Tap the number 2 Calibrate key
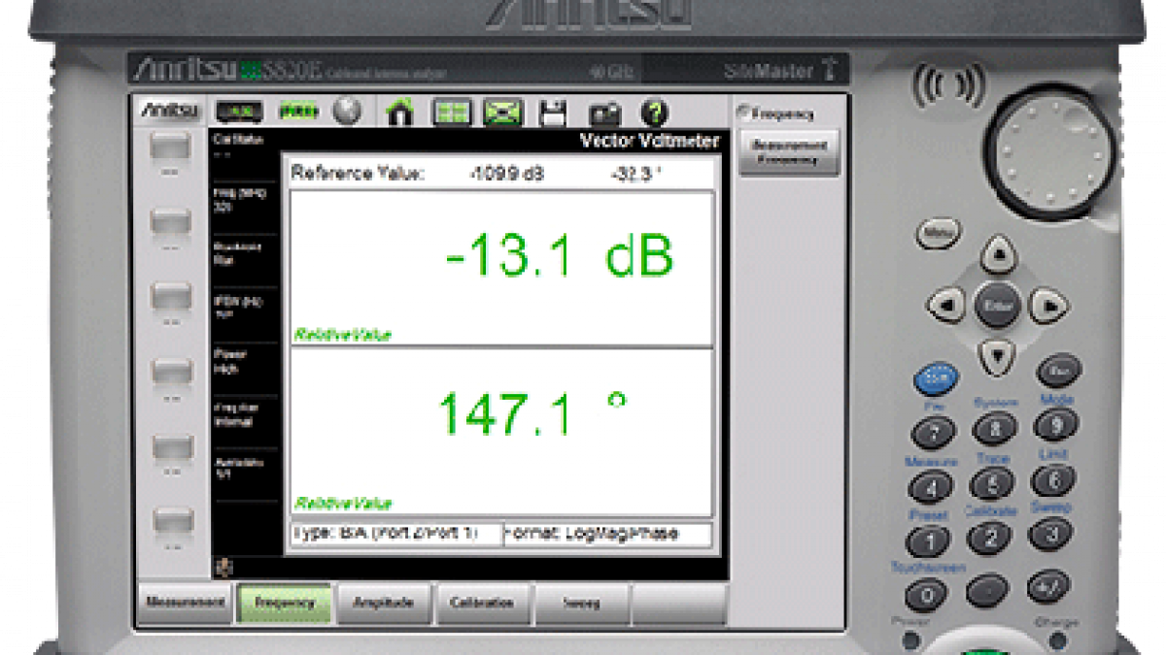 click(990, 537)
